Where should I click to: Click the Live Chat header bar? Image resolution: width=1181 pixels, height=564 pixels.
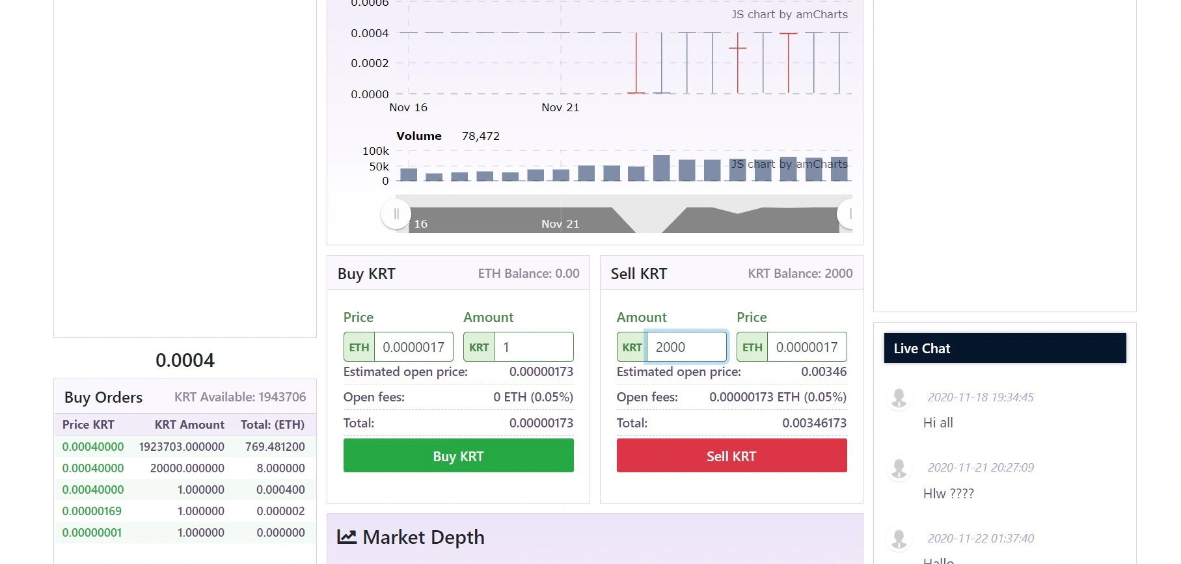1005,348
